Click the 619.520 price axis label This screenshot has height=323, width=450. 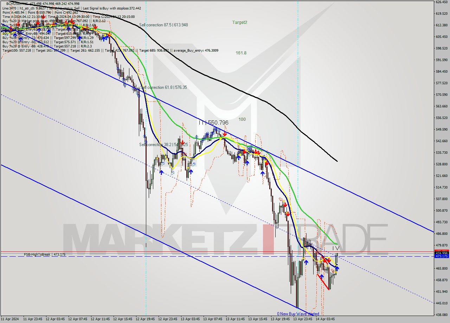442,14
